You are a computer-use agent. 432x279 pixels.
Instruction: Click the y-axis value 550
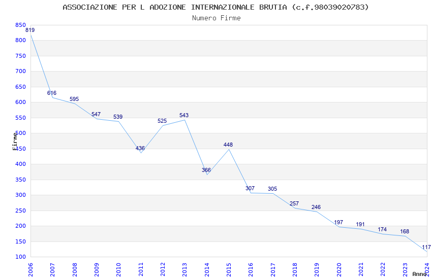(x=20, y=118)
